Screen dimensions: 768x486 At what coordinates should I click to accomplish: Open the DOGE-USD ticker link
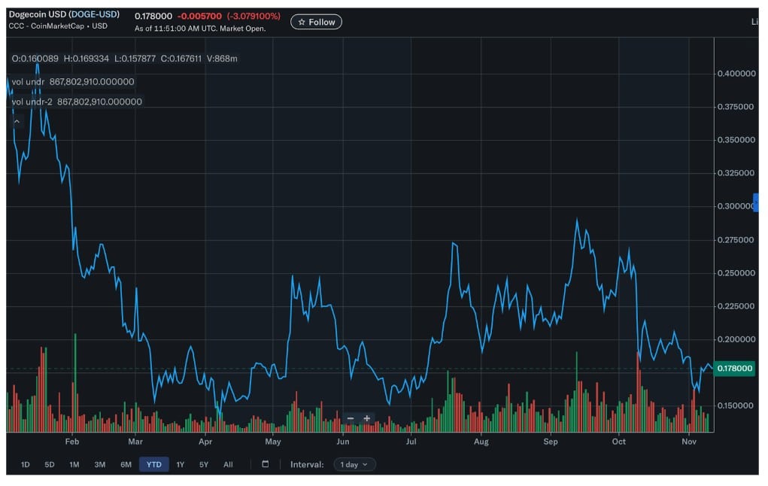coord(94,14)
